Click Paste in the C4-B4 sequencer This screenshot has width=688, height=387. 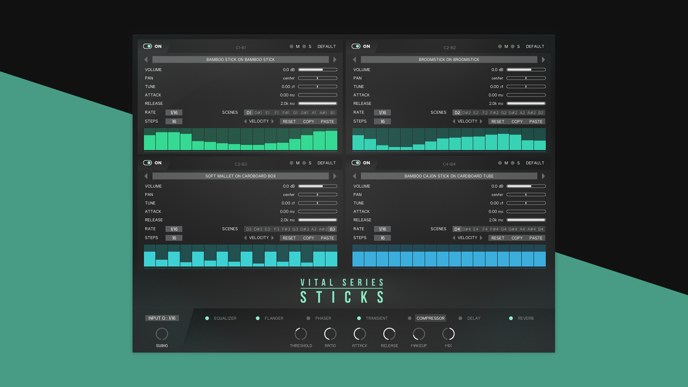(x=536, y=238)
